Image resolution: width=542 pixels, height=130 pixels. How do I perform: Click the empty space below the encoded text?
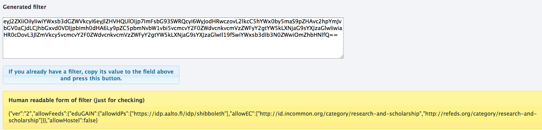pos(173,48)
